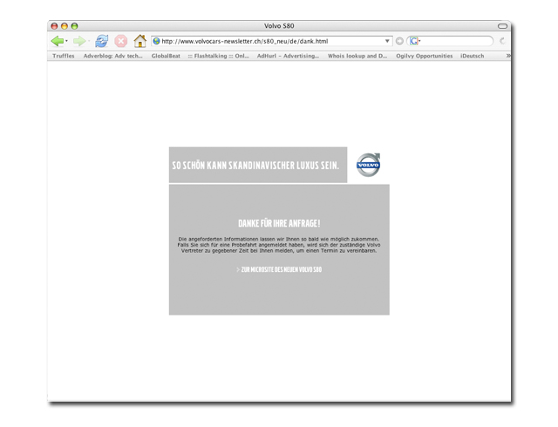Go to the Home page icon
The height and width of the screenshot is (427, 558).
139,41
